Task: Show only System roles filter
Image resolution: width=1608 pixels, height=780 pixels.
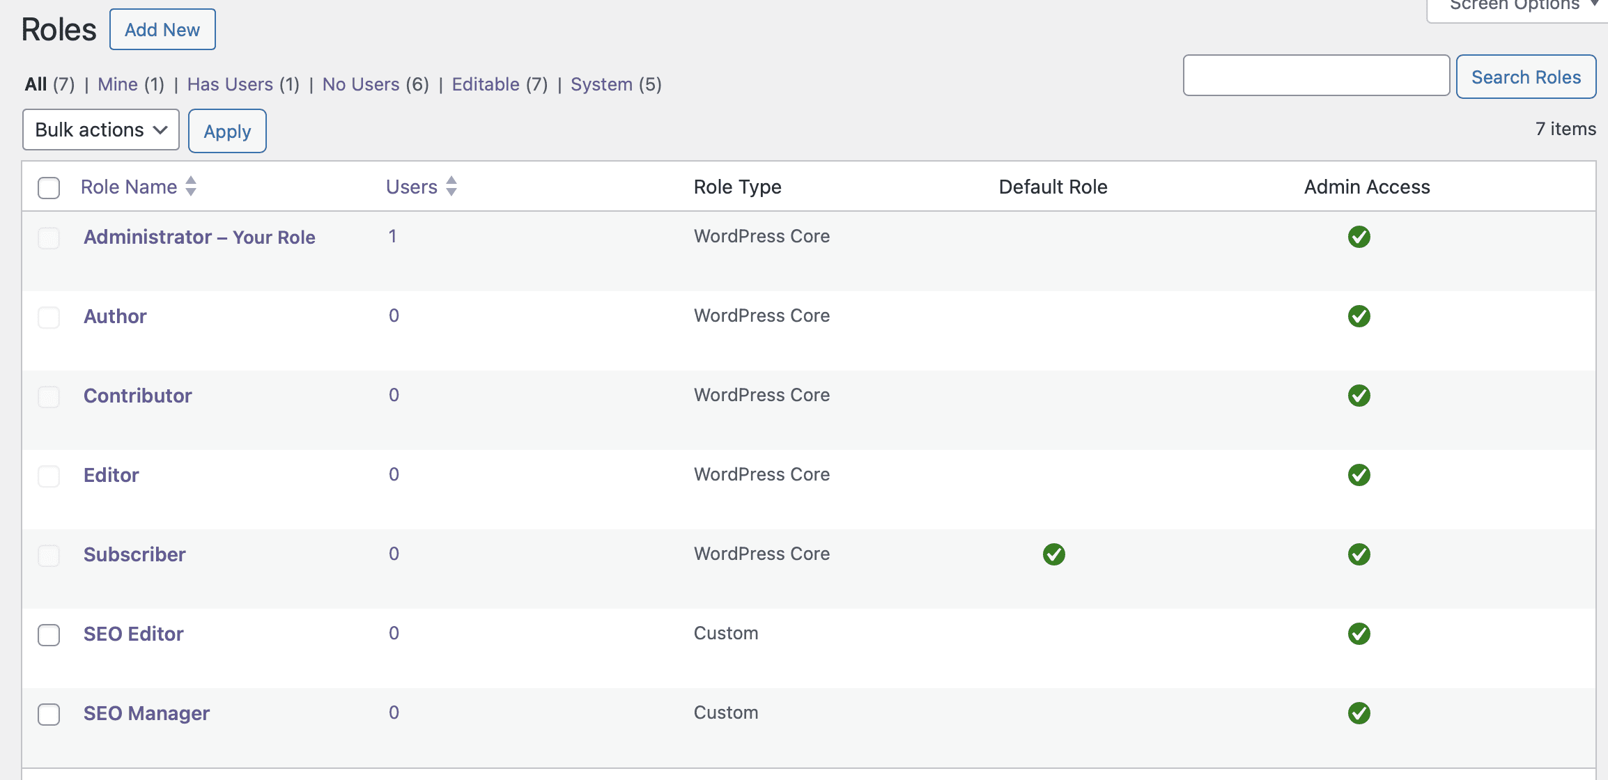Action: (x=601, y=84)
